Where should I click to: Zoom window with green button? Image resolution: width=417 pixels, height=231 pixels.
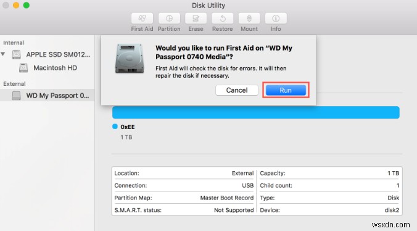(x=27, y=5)
